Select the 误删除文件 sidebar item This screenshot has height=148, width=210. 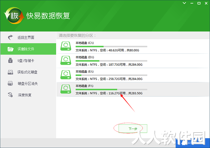(x=28, y=49)
